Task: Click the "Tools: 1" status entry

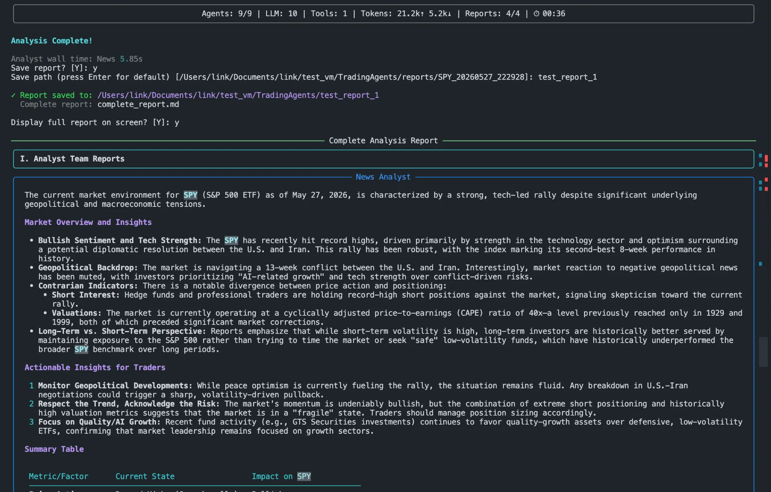Action: pos(329,14)
